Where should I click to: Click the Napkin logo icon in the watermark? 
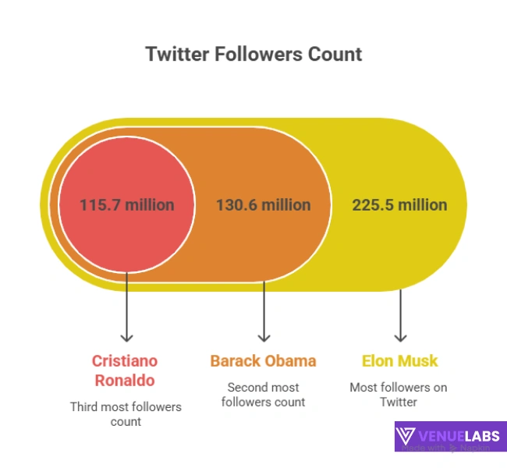pos(452,448)
